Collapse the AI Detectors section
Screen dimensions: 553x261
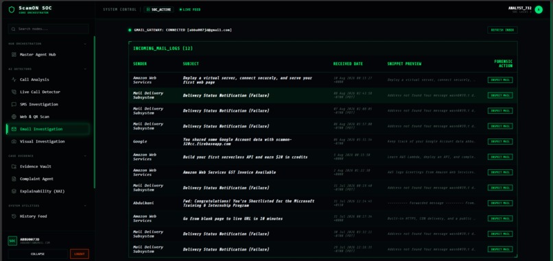click(x=85, y=69)
